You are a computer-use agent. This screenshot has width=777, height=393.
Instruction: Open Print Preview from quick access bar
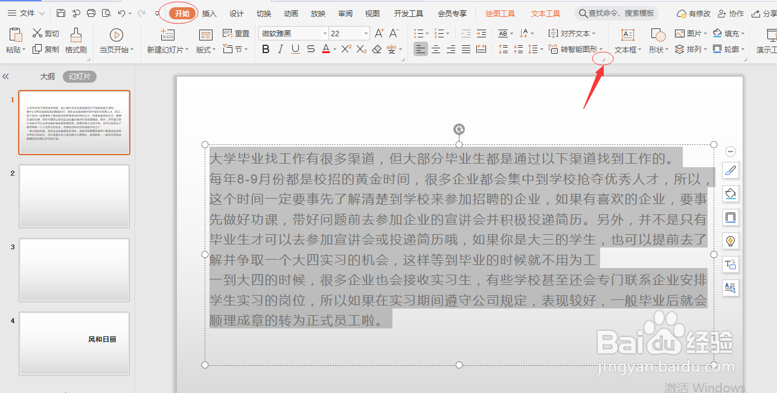106,13
